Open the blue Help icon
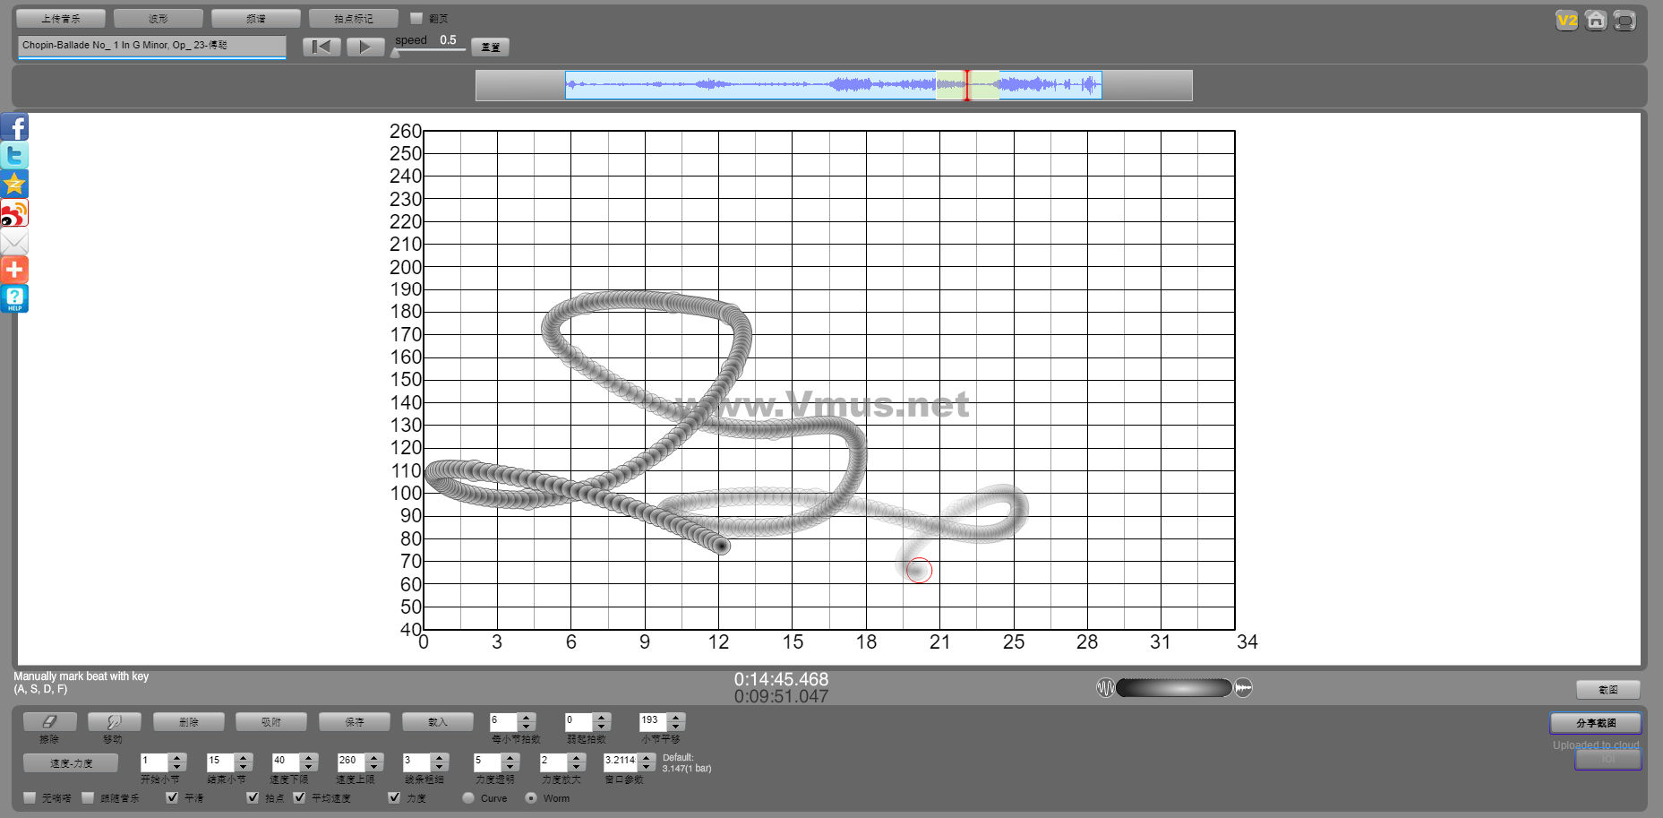Screen dimensions: 1663x818 [14, 298]
